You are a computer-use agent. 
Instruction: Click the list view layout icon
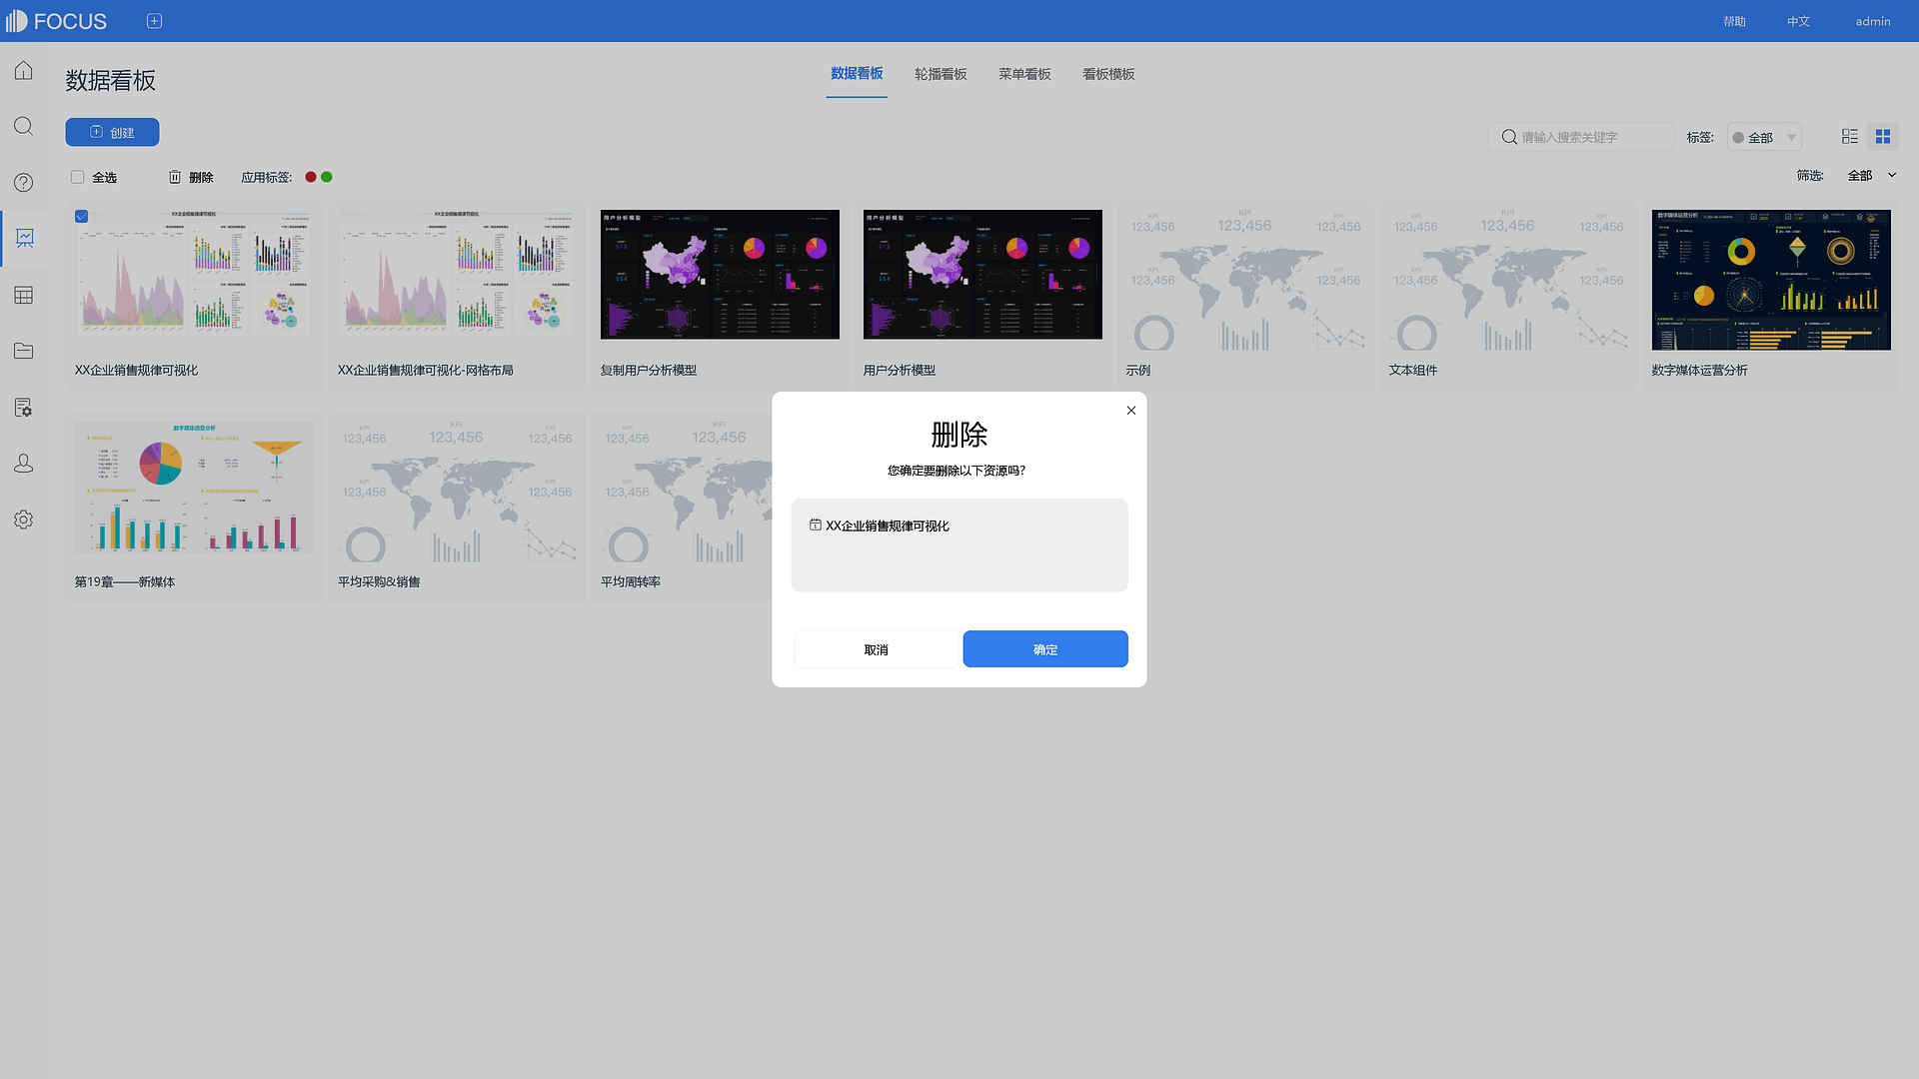pos(1850,136)
